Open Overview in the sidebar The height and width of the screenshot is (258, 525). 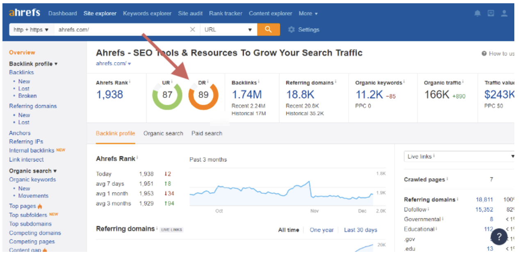[x=22, y=52]
